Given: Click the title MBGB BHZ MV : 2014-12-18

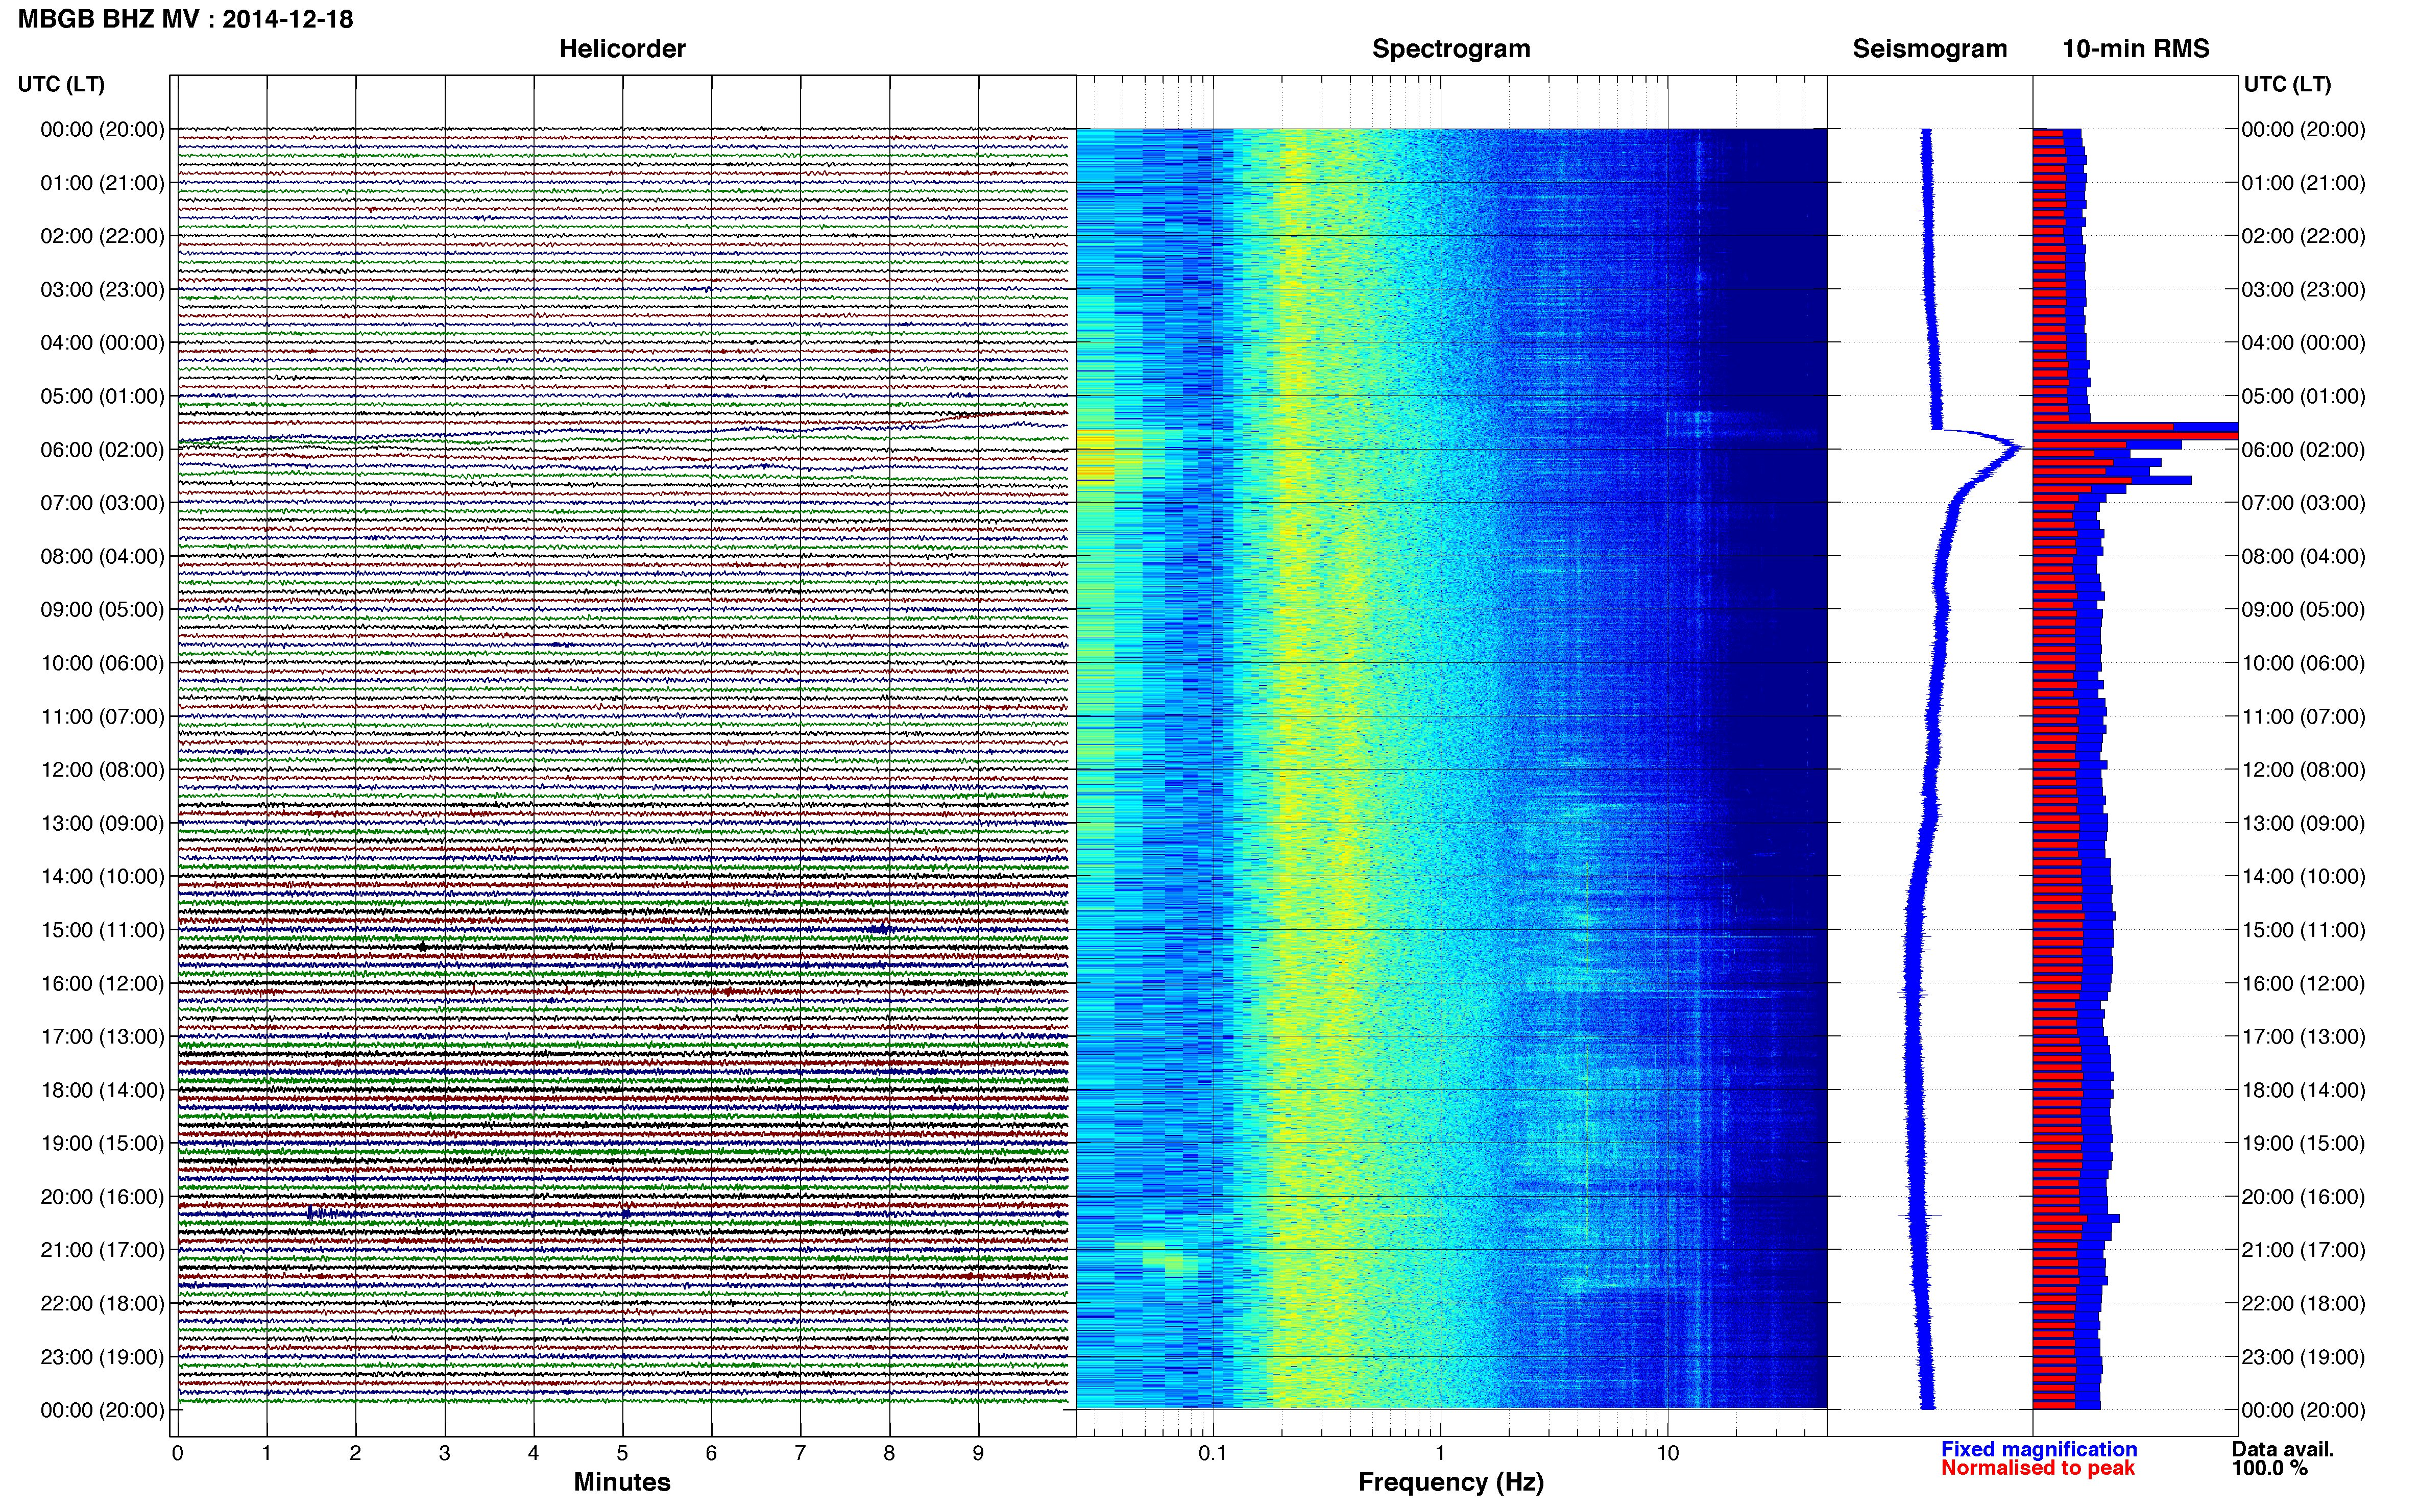Looking at the screenshot, I should 186,19.
